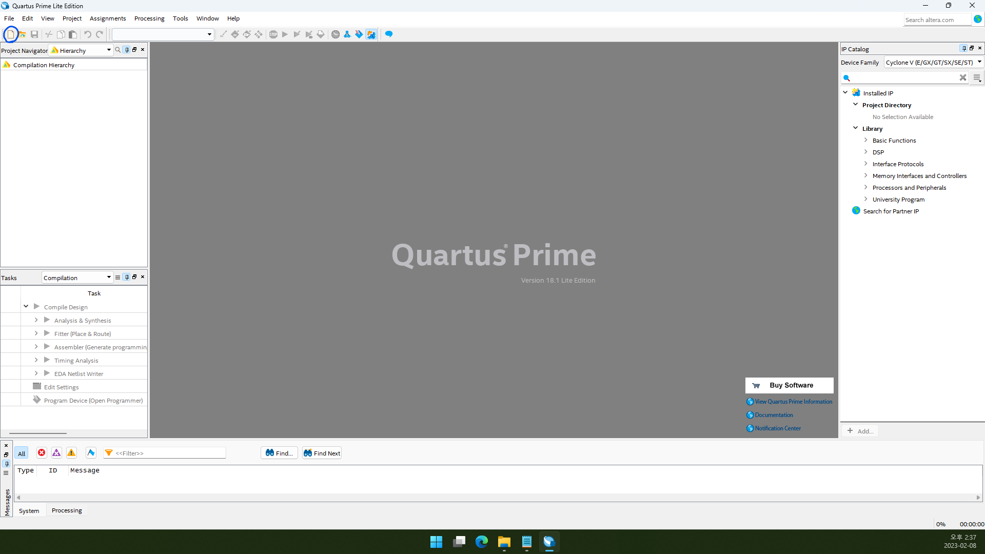Open the Assignments menu

click(108, 18)
